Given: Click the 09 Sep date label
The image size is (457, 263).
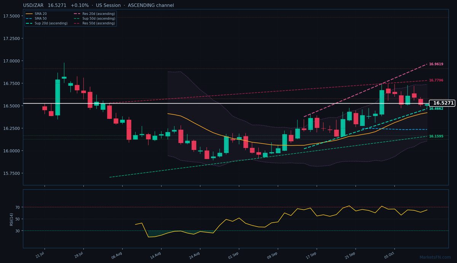Looking at the screenshot, I should pyautogui.click(x=272, y=255).
